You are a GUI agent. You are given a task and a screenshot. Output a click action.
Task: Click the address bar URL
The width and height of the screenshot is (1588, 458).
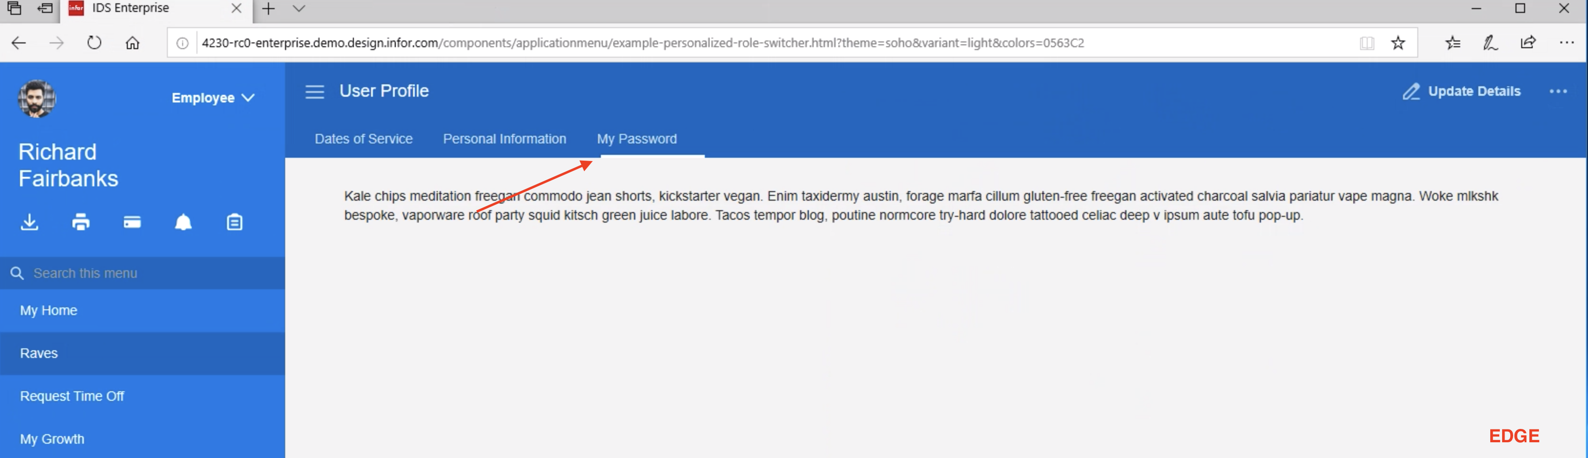(642, 42)
